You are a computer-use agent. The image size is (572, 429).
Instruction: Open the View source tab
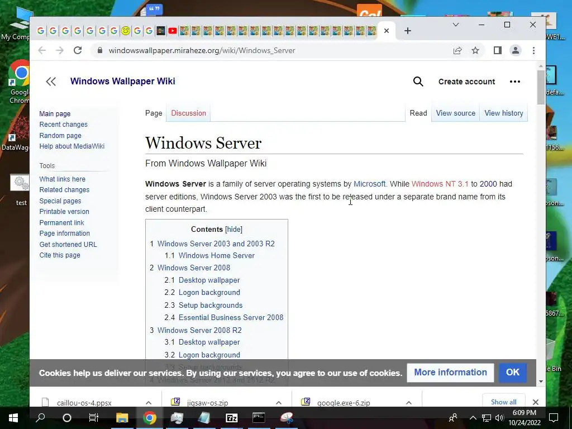coord(456,113)
